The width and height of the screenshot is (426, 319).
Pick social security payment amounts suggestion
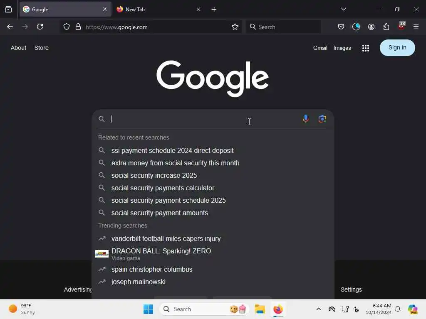click(213, 213)
